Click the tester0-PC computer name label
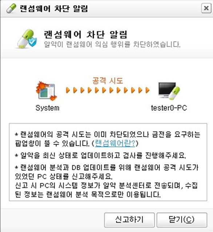 click(169, 108)
